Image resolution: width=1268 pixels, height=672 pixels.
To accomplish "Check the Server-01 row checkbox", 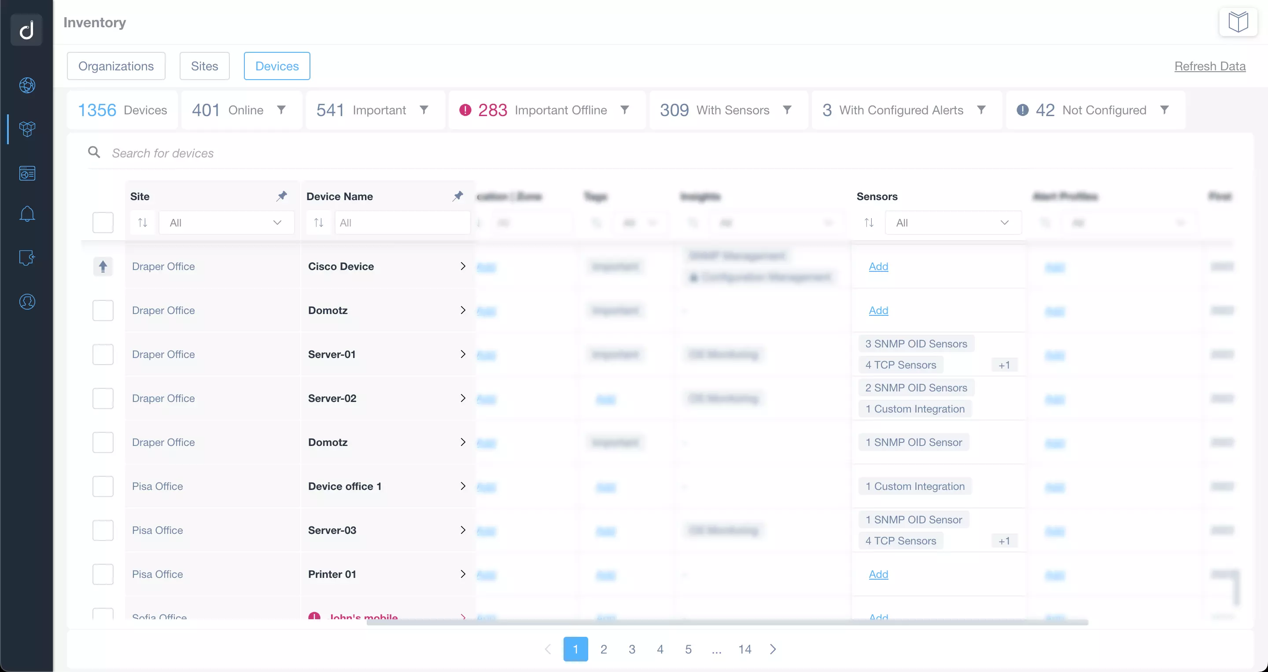I will point(103,354).
